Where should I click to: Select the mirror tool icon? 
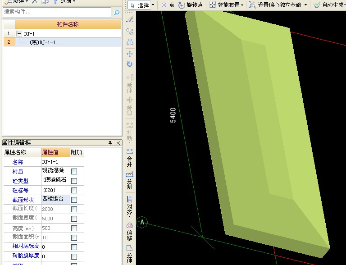coord(130,42)
